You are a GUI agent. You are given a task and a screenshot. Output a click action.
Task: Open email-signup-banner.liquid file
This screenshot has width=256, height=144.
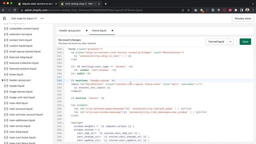[25, 52]
